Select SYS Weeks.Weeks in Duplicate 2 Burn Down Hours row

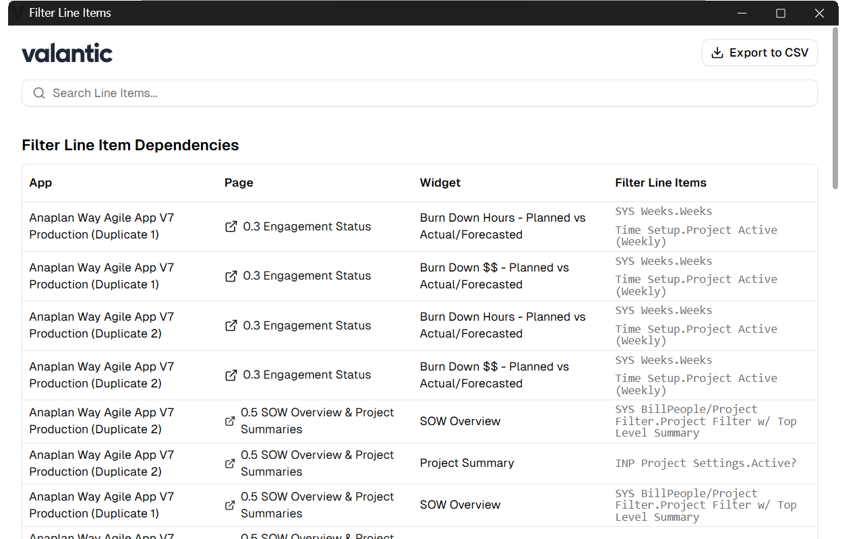(663, 311)
